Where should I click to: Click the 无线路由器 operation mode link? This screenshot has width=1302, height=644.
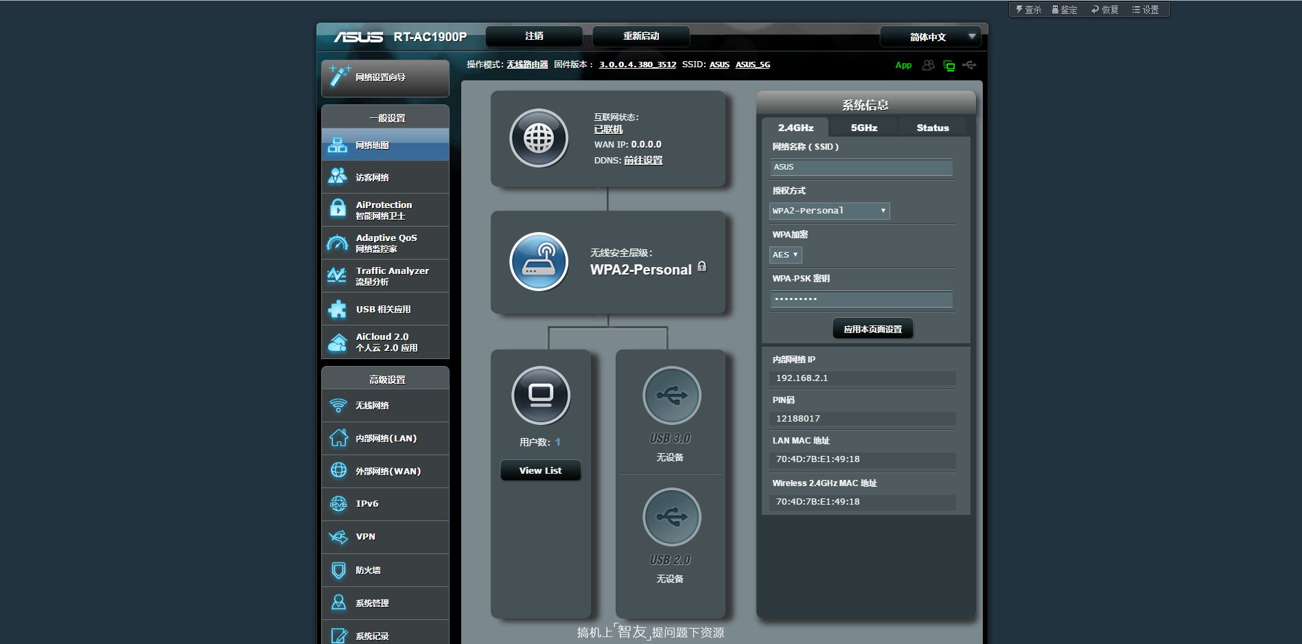527,65
